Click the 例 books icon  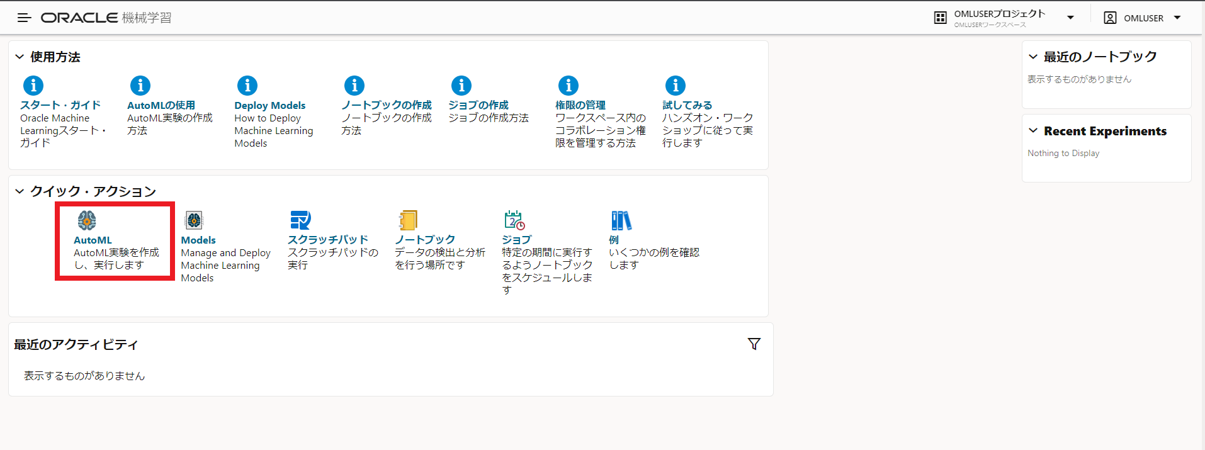[x=621, y=220]
